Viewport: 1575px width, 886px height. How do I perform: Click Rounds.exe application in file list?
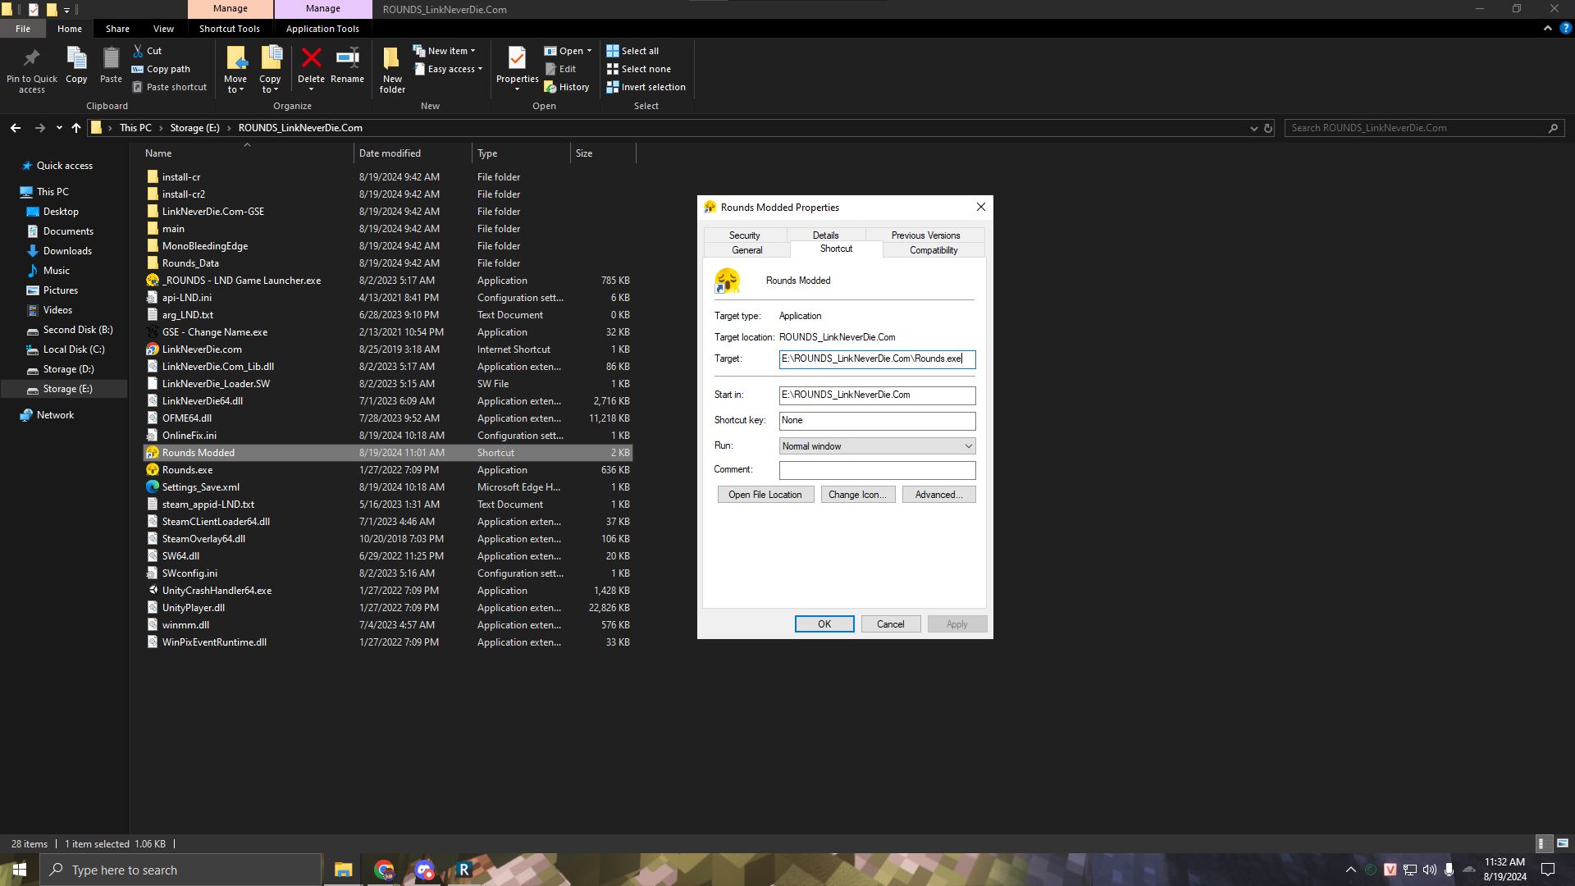[186, 468]
